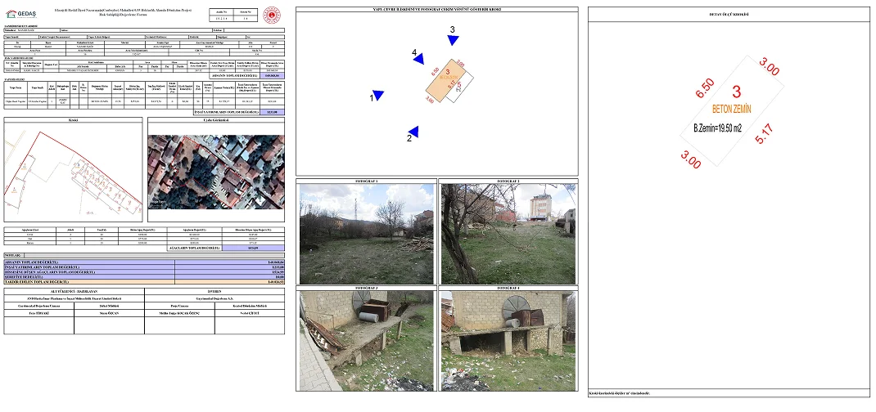Click the GEDAŞ logo at top left
The width and height of the screenshot is (876, 412).
pyautogui.click(x=20, y=14)
